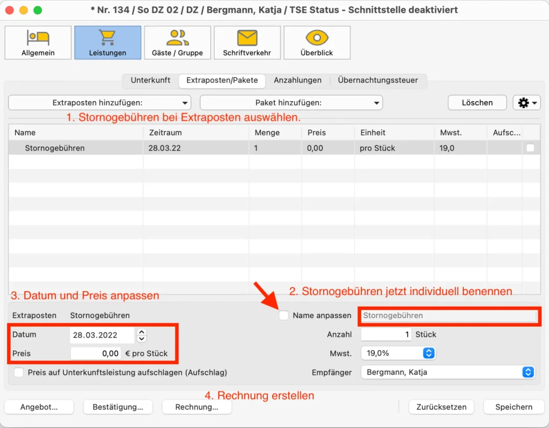Switch to the Übernachtungssteuer tab

(x=378, y=80)
